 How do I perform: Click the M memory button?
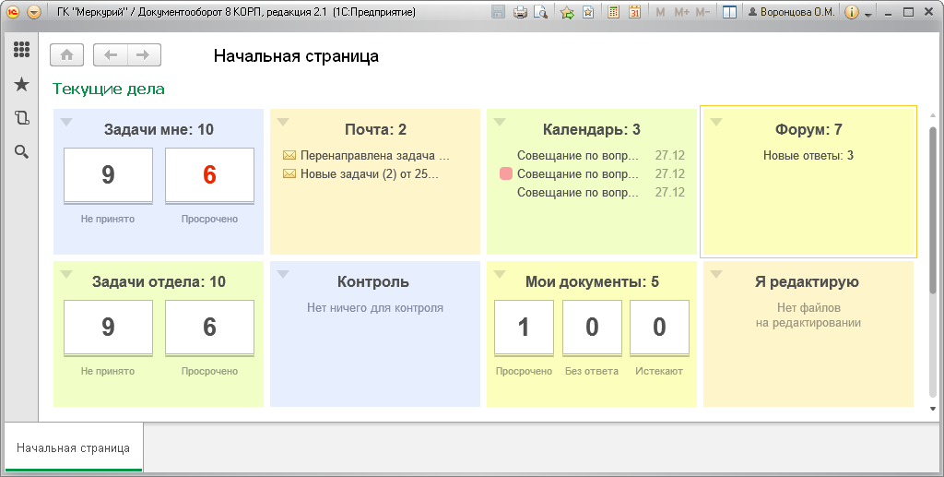click(x=660, y=12)
